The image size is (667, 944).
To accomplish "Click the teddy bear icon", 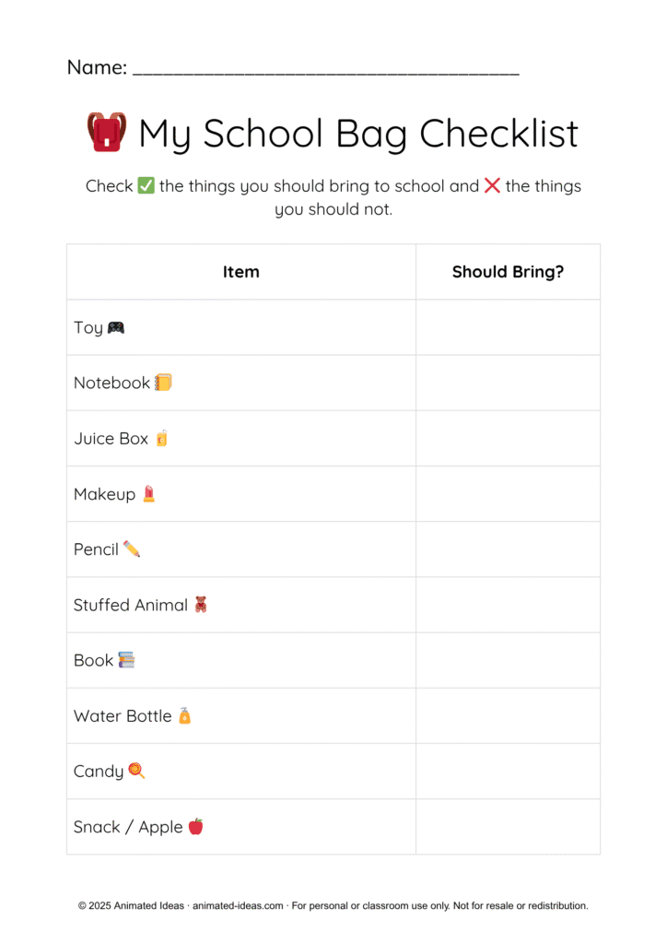I will pyautogui.click(x=201, y=605).
